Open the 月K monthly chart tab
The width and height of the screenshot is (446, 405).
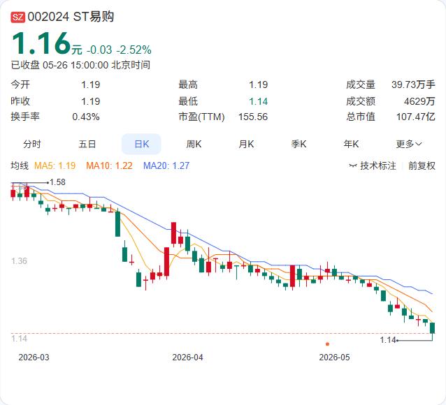(x=246, y=144)
